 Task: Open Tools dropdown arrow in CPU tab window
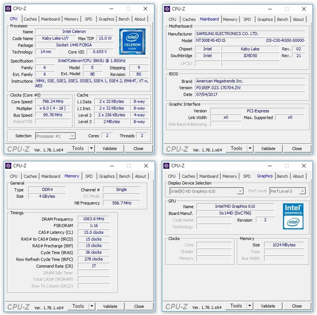[x=91, y=149]
